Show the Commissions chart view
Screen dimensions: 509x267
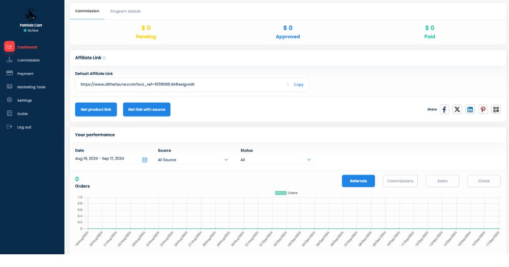400,181
